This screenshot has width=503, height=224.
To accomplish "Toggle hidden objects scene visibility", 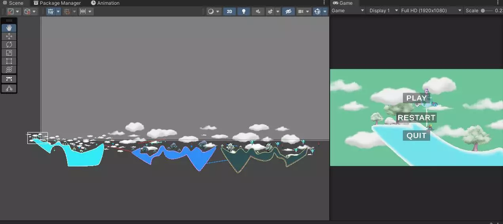I will (x=289, y=11).
